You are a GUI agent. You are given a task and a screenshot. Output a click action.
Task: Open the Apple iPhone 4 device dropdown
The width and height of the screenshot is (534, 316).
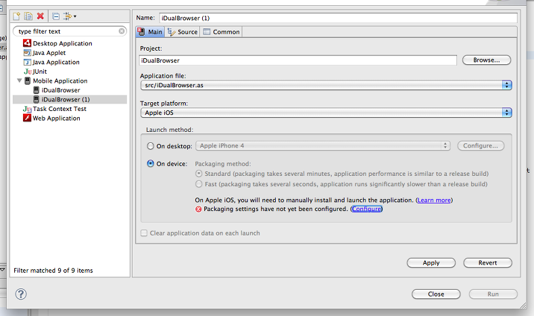coord(323,146)
